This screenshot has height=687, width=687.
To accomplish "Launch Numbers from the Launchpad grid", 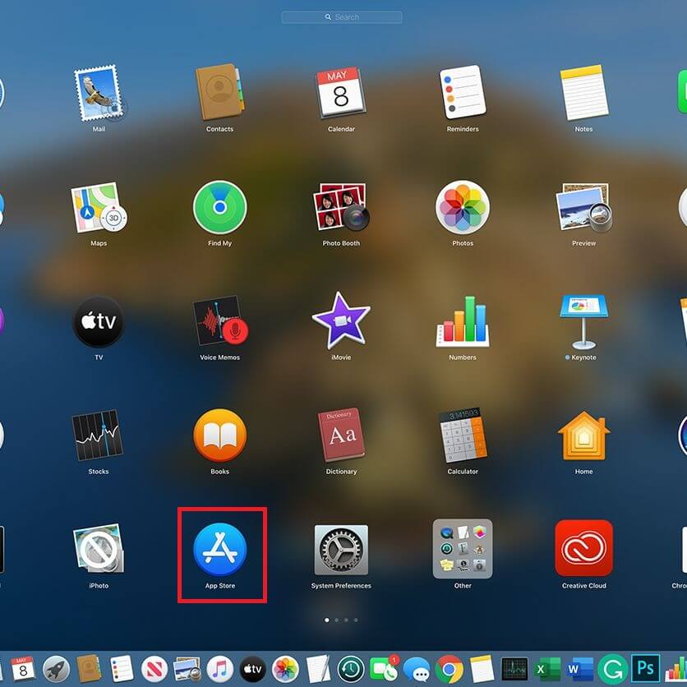I will [x=463, y=321].
